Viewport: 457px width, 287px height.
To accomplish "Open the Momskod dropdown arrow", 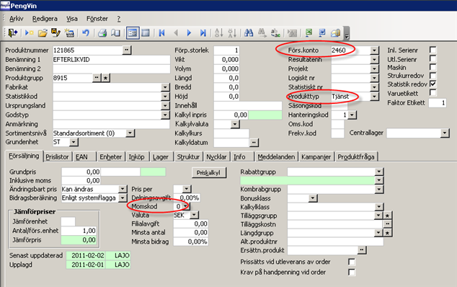I will click(x=185, y=206).
